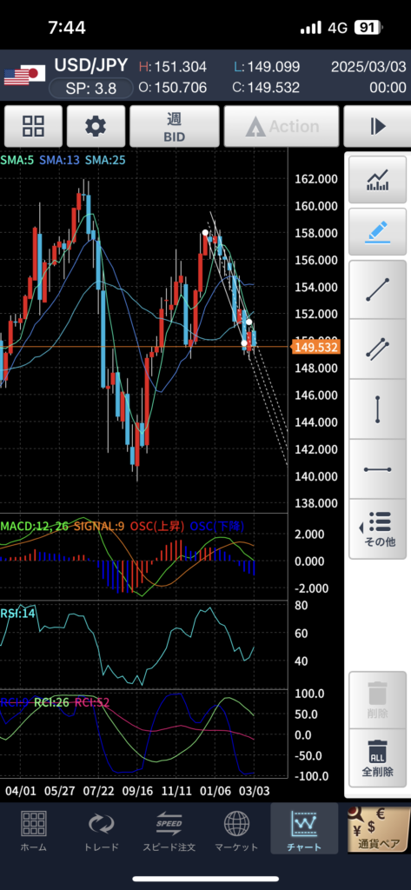Viewport: 411px width, 890px height.
Task: Tap the SP: 3.8 spread badge
Action: point(91,89)
